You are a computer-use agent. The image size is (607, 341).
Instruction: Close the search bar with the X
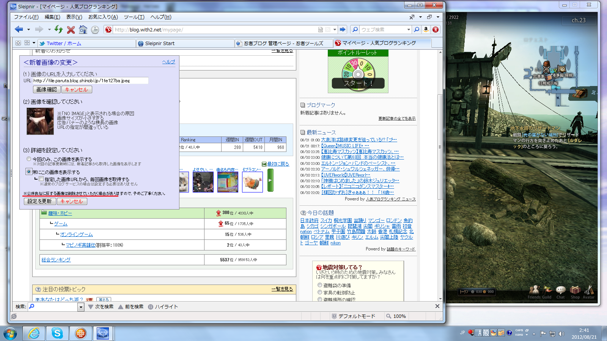(437, 306)
